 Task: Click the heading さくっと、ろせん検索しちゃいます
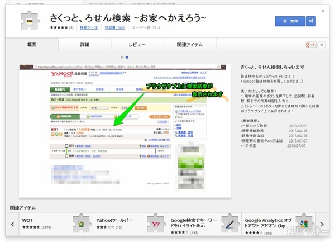pyautogui.click(x=272, y=67)
